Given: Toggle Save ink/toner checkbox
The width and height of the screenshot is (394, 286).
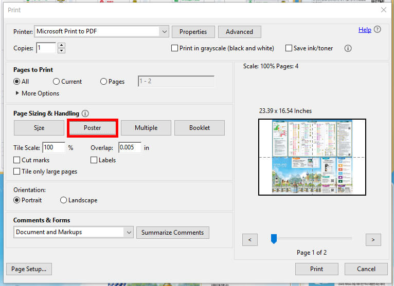Looking at the screenshot, I should [x=289, y=48].
